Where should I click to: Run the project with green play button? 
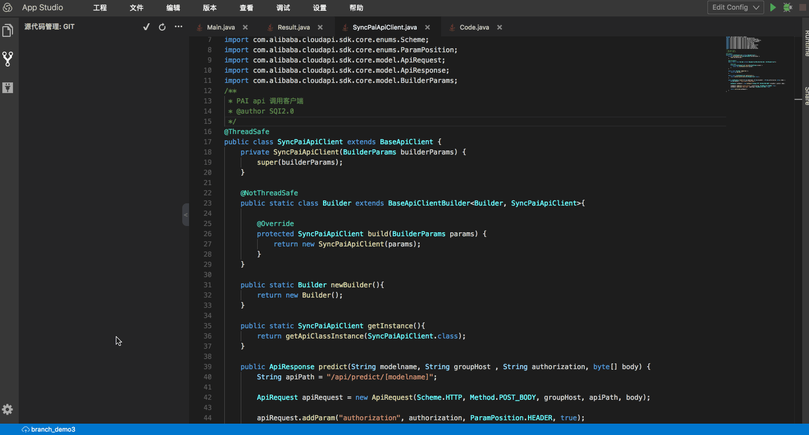(773, 7)
